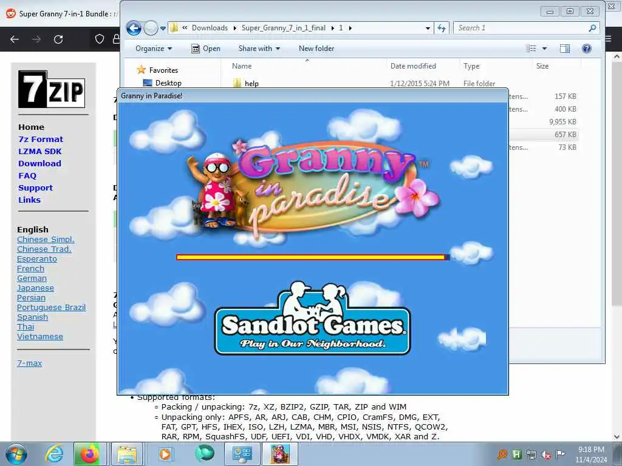The height and width of the screenshot is (466, 622).
Task: Switch language to Japanese
Action: click(35, 288)
